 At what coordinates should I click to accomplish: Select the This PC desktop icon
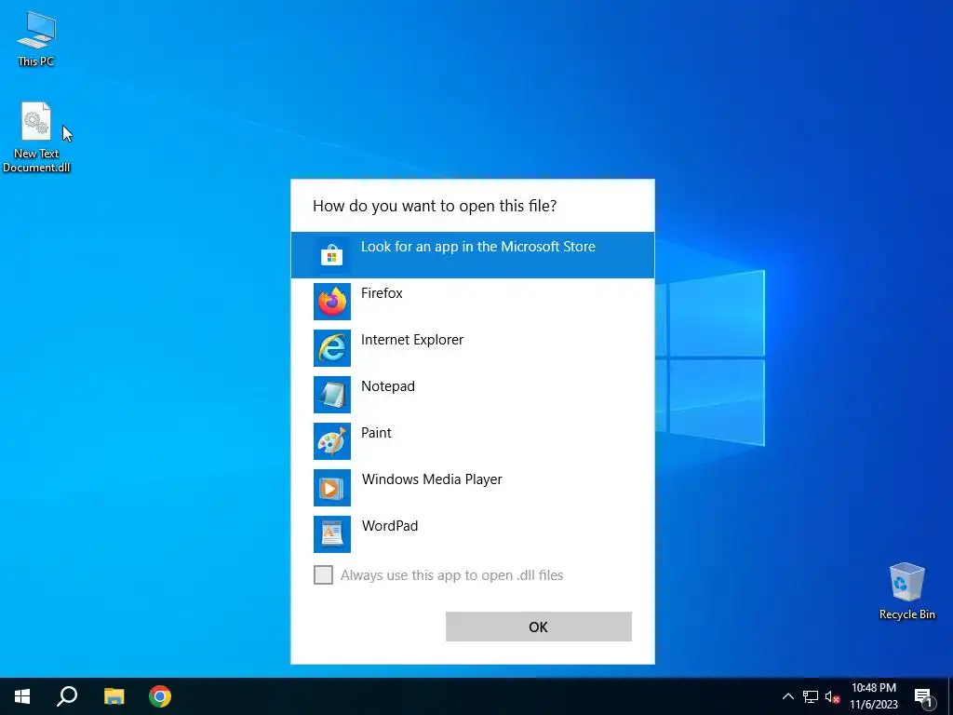[36, 37]
